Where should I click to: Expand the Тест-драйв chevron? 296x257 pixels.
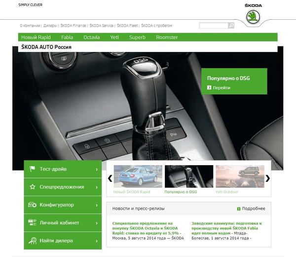tap(97, 170)
